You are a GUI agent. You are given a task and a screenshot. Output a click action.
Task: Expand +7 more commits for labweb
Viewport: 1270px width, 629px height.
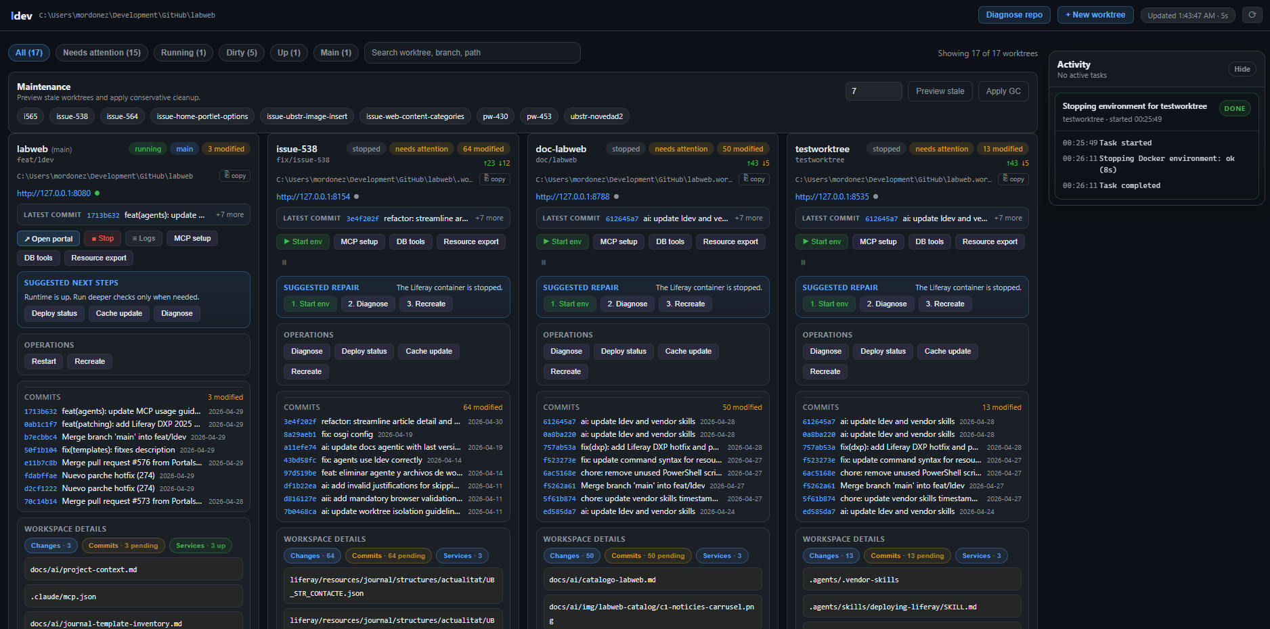point(229,215)
